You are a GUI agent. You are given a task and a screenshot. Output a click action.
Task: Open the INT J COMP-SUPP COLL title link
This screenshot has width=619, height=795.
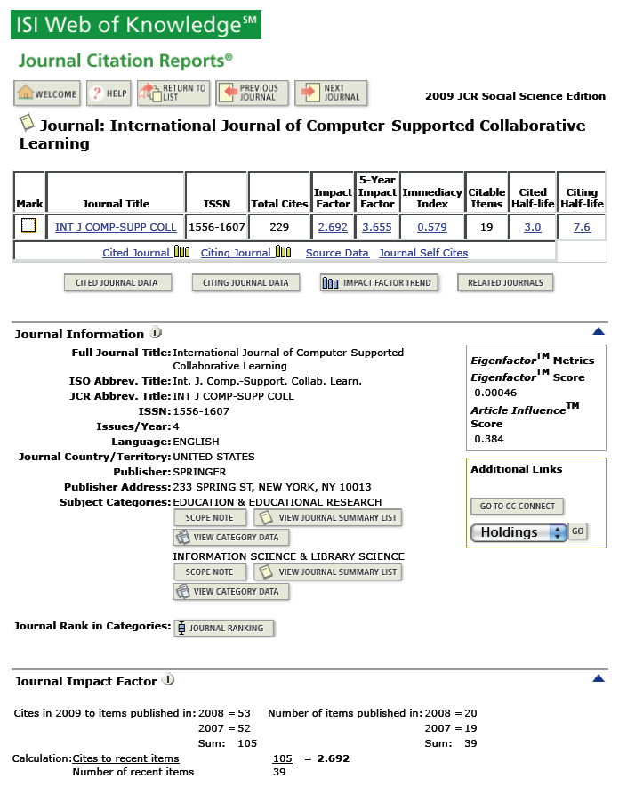[x=116, y=227]
